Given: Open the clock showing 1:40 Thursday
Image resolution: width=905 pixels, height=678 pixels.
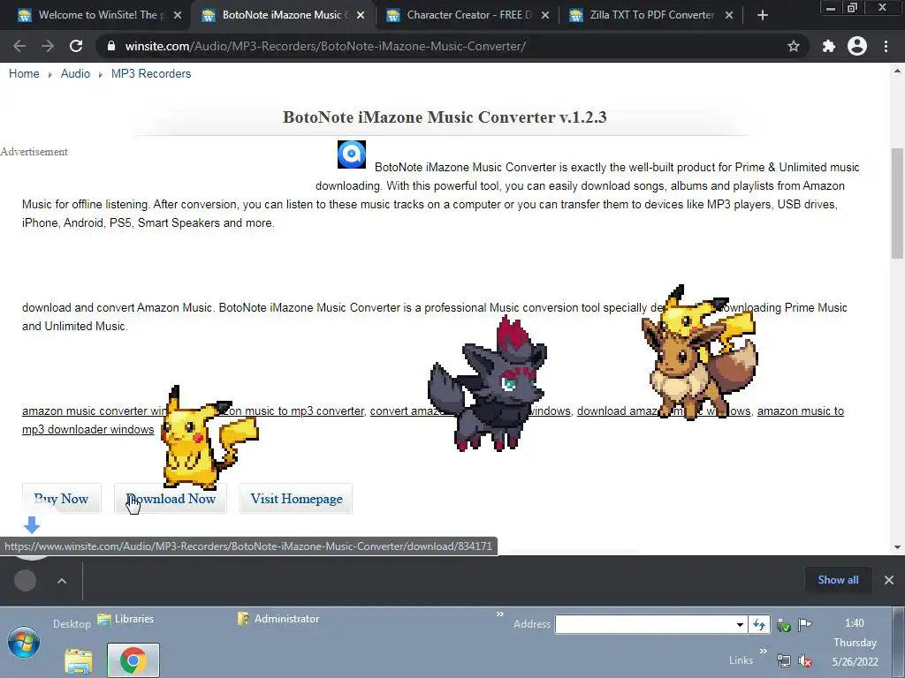Looking at the screenshot, I should click(855, 643).
